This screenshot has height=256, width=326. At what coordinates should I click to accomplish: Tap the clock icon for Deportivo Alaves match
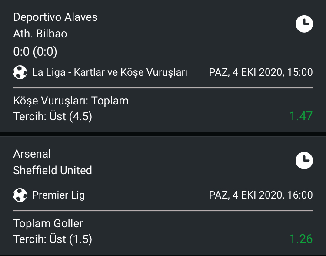(304, 24)
